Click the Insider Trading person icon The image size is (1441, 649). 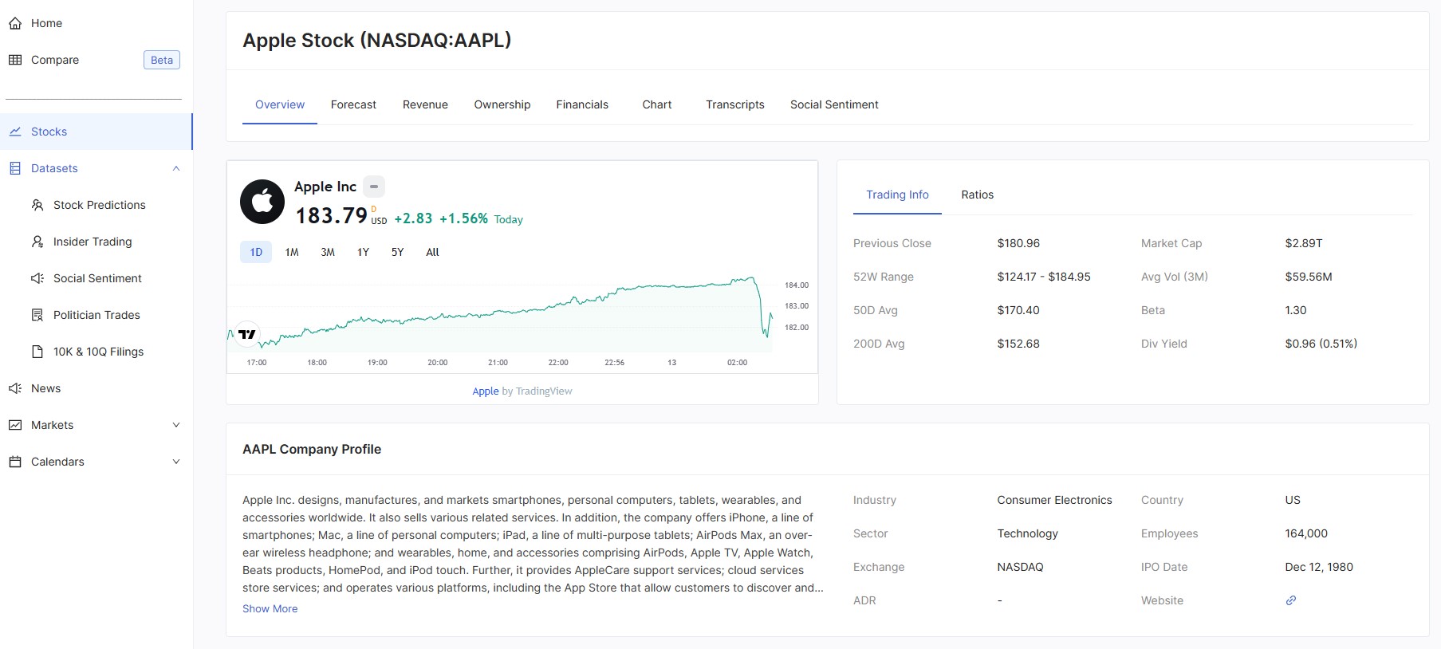[37, 242]
